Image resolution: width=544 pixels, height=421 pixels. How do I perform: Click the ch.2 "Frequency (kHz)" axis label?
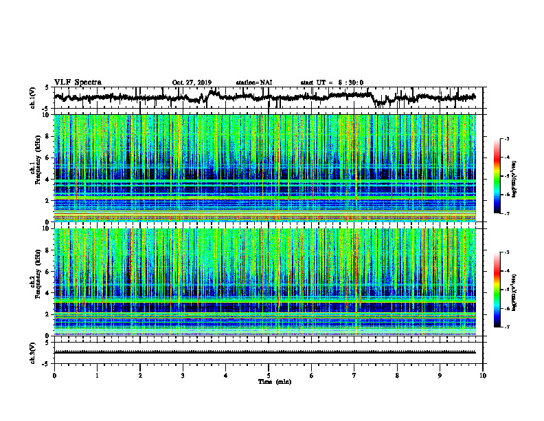coord(38,274)
